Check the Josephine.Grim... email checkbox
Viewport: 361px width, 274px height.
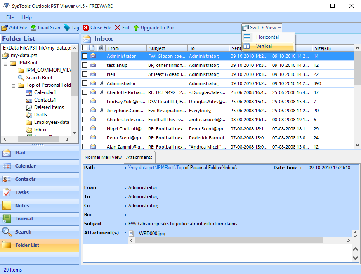(x=85, y=111)
